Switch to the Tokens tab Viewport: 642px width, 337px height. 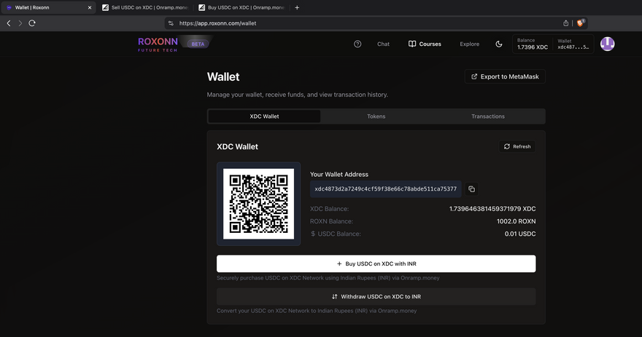[376, 116]
